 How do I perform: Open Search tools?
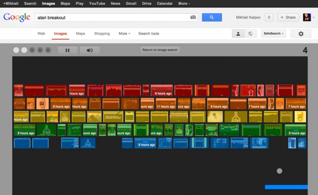tap(149, 33)
